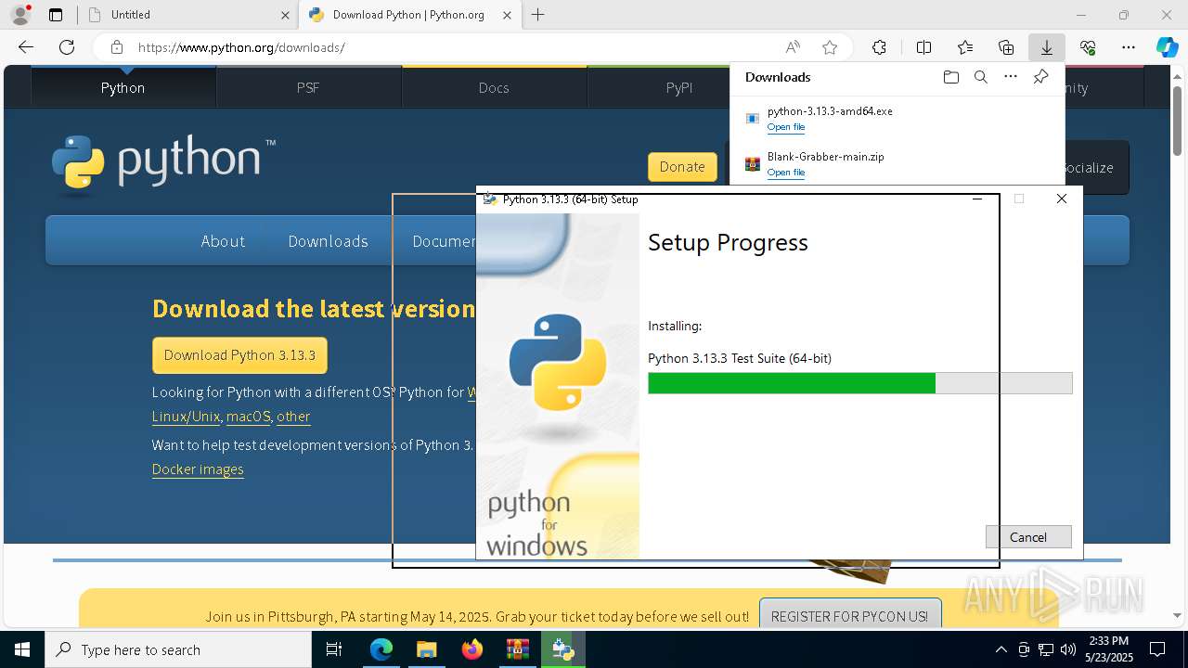This screenshot has height=668, width=1188.
Task: Select the Download Python | Python.org tab
Action: 409,15
